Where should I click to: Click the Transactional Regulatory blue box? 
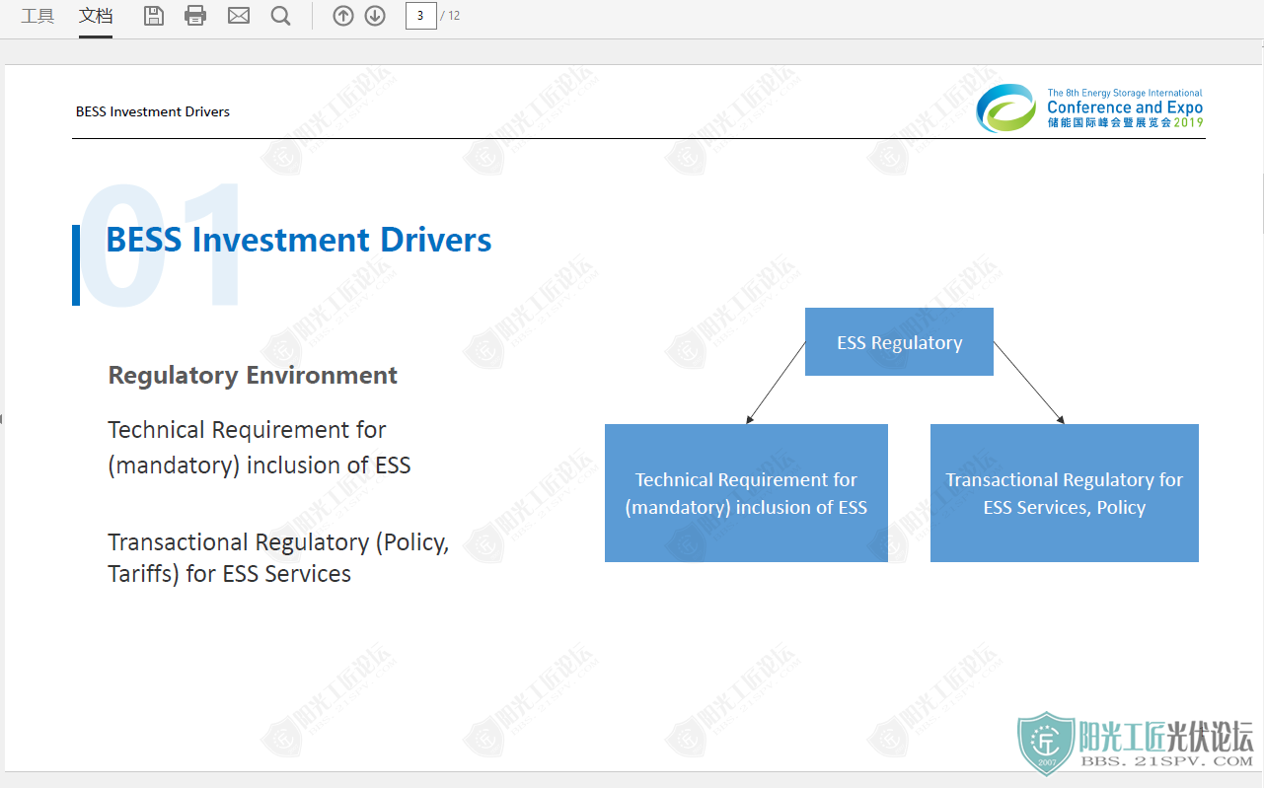click(x=1064, y=493)
